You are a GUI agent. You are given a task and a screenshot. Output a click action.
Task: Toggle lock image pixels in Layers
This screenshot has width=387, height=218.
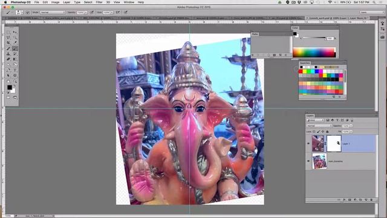[319, 132]
